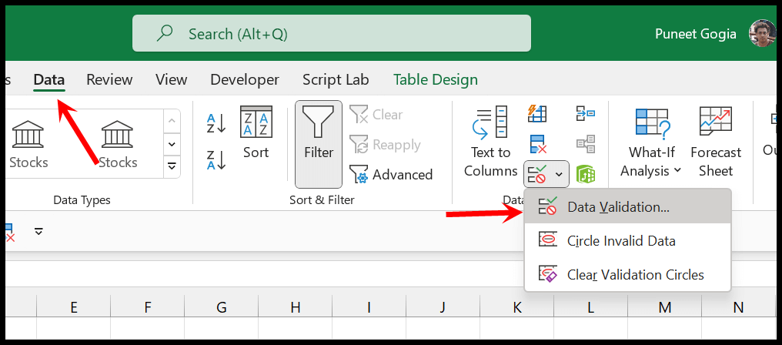Toggle the Filter button
782x345 pixels.
[x=319, y=142]
